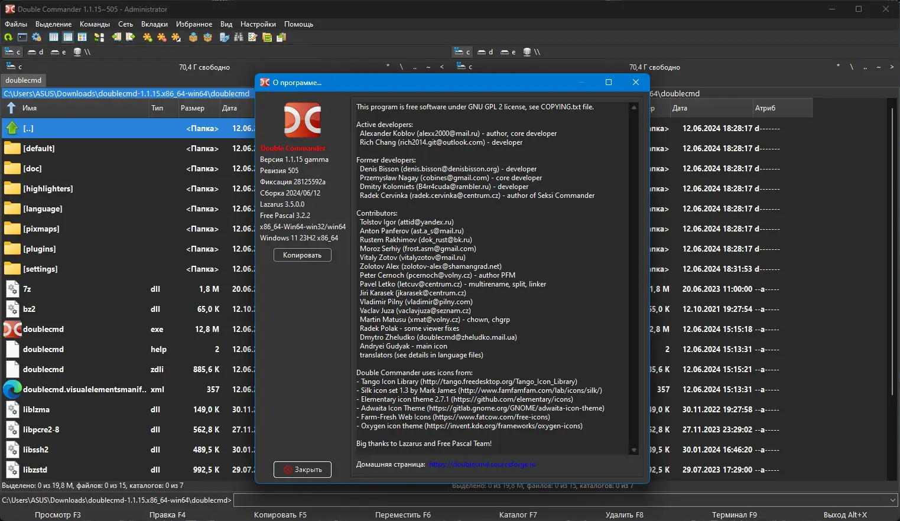Click the refresh icon in the main toolbar
This screenshot has width=900, height=521.
(x=8, y=37)
